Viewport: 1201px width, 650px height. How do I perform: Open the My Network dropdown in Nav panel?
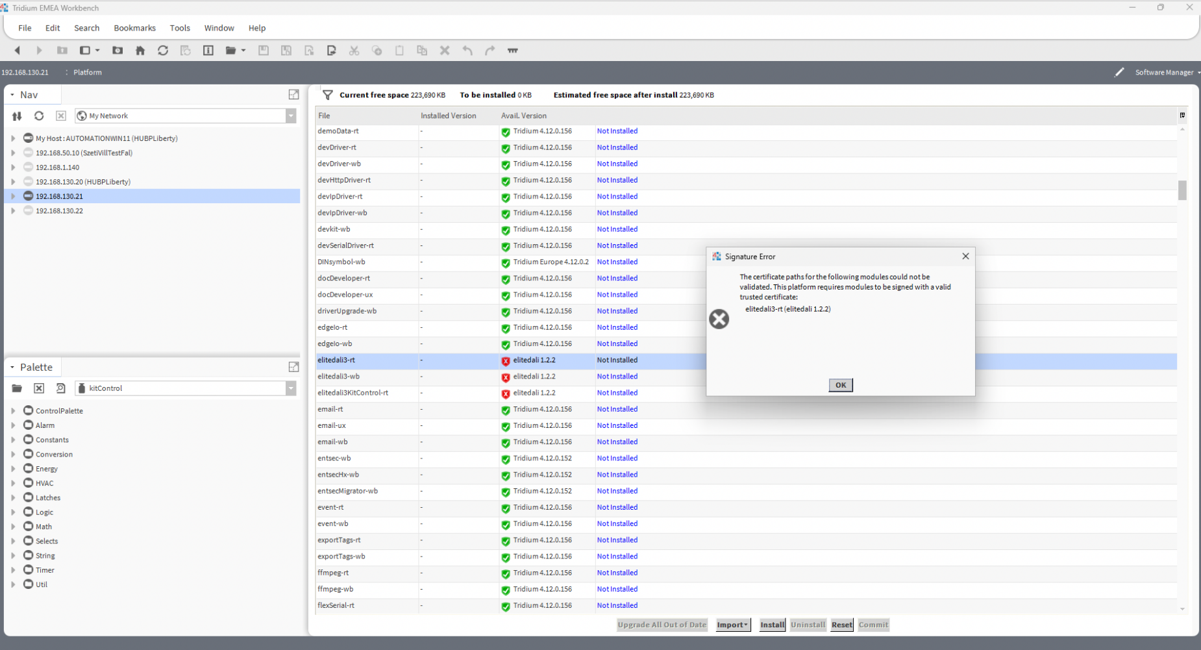pyautogui.click(x=291, y=116)
